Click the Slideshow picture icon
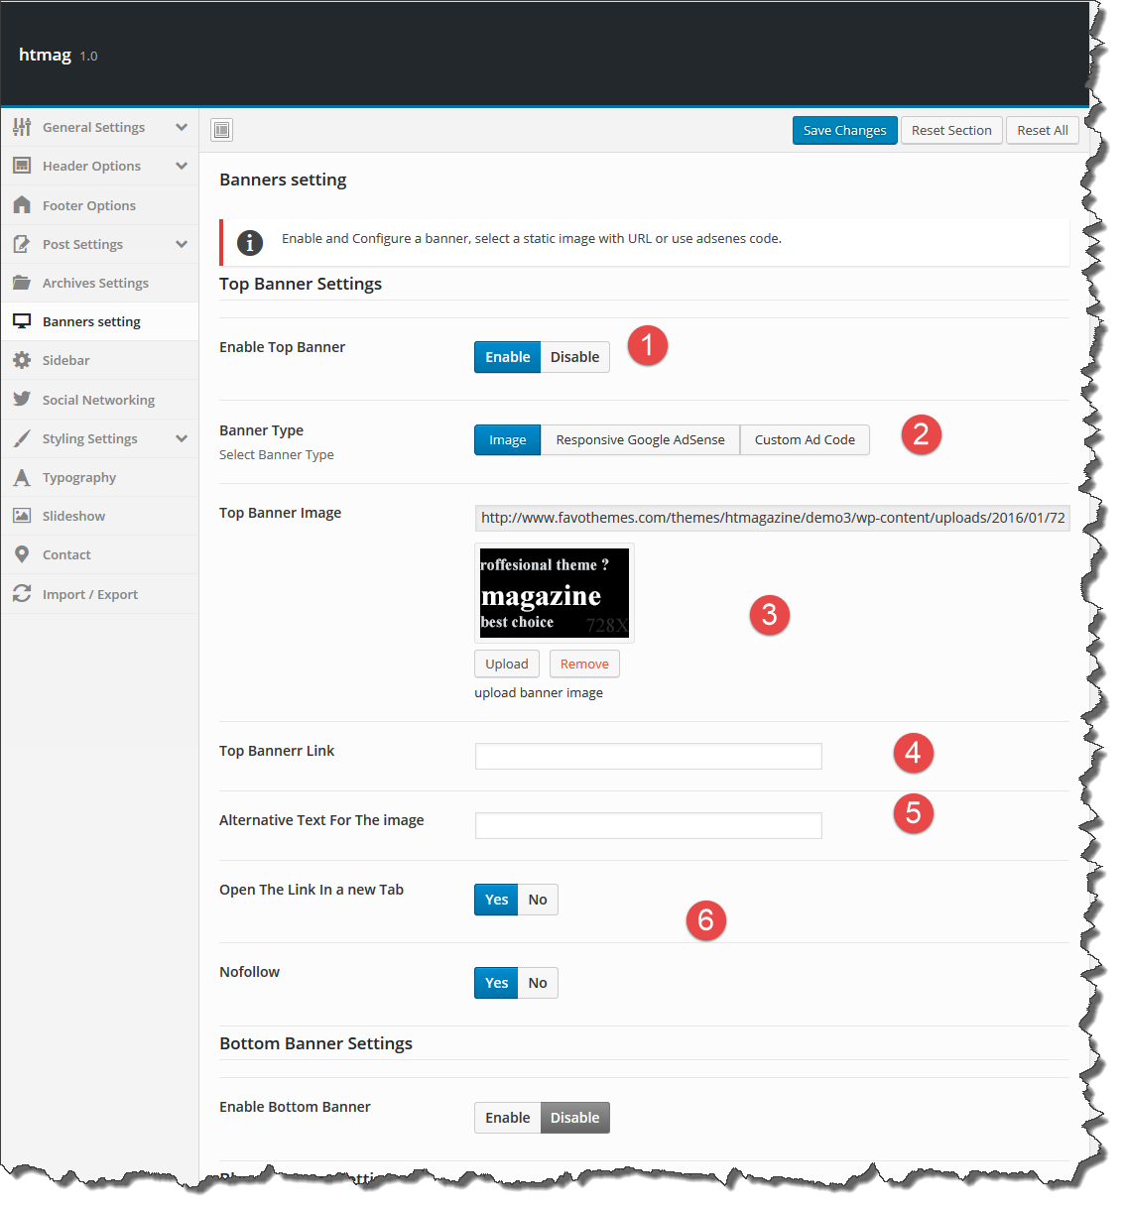Viewport: 1125px width, 1209px height. tap(22, 516)
